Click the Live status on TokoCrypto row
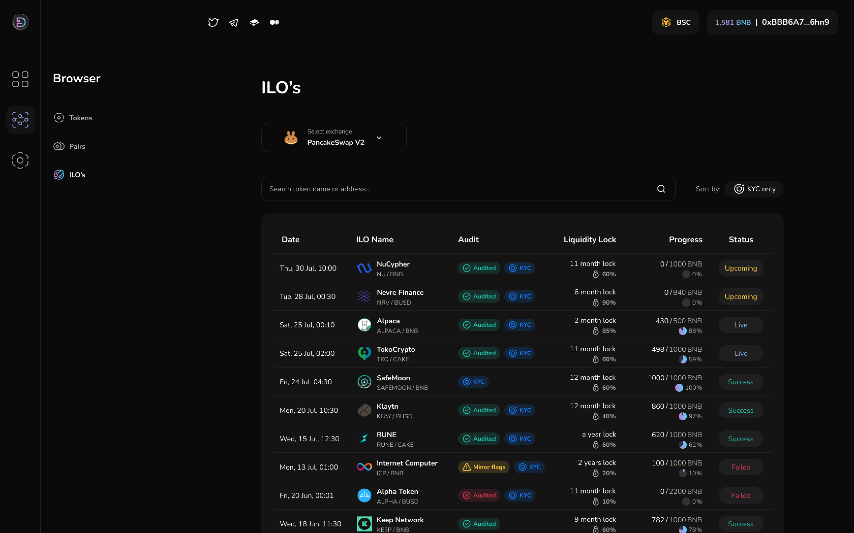Image resolution: width=854 pixels, height=533 pixels. click(741, 353)
